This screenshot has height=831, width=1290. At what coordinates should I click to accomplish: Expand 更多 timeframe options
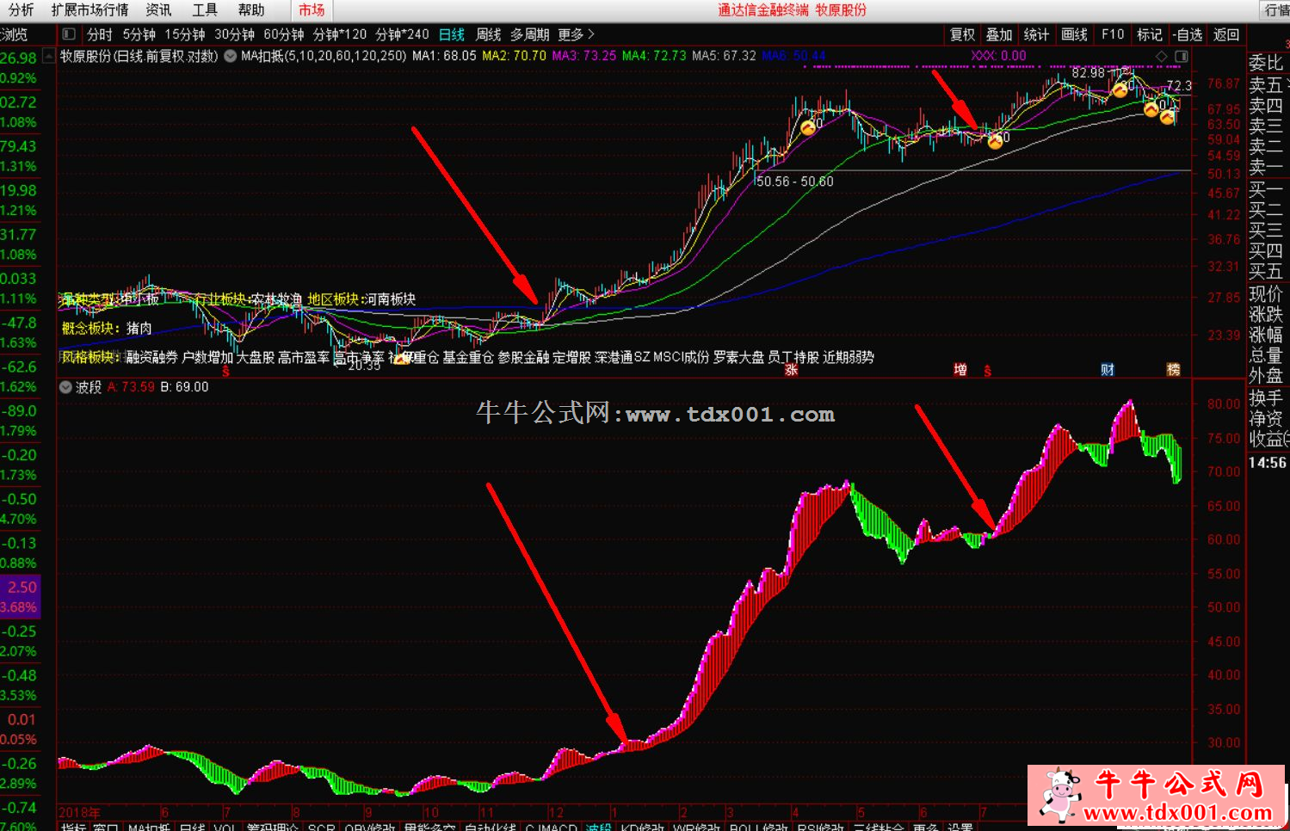[x=576, y=34]
